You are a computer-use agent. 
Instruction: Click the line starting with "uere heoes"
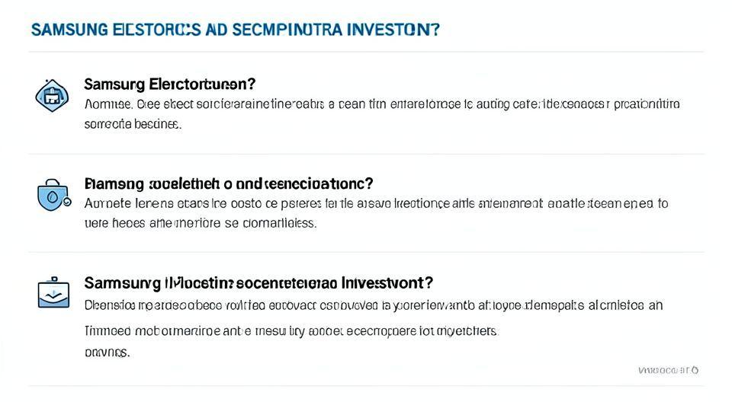pos(200,224)
